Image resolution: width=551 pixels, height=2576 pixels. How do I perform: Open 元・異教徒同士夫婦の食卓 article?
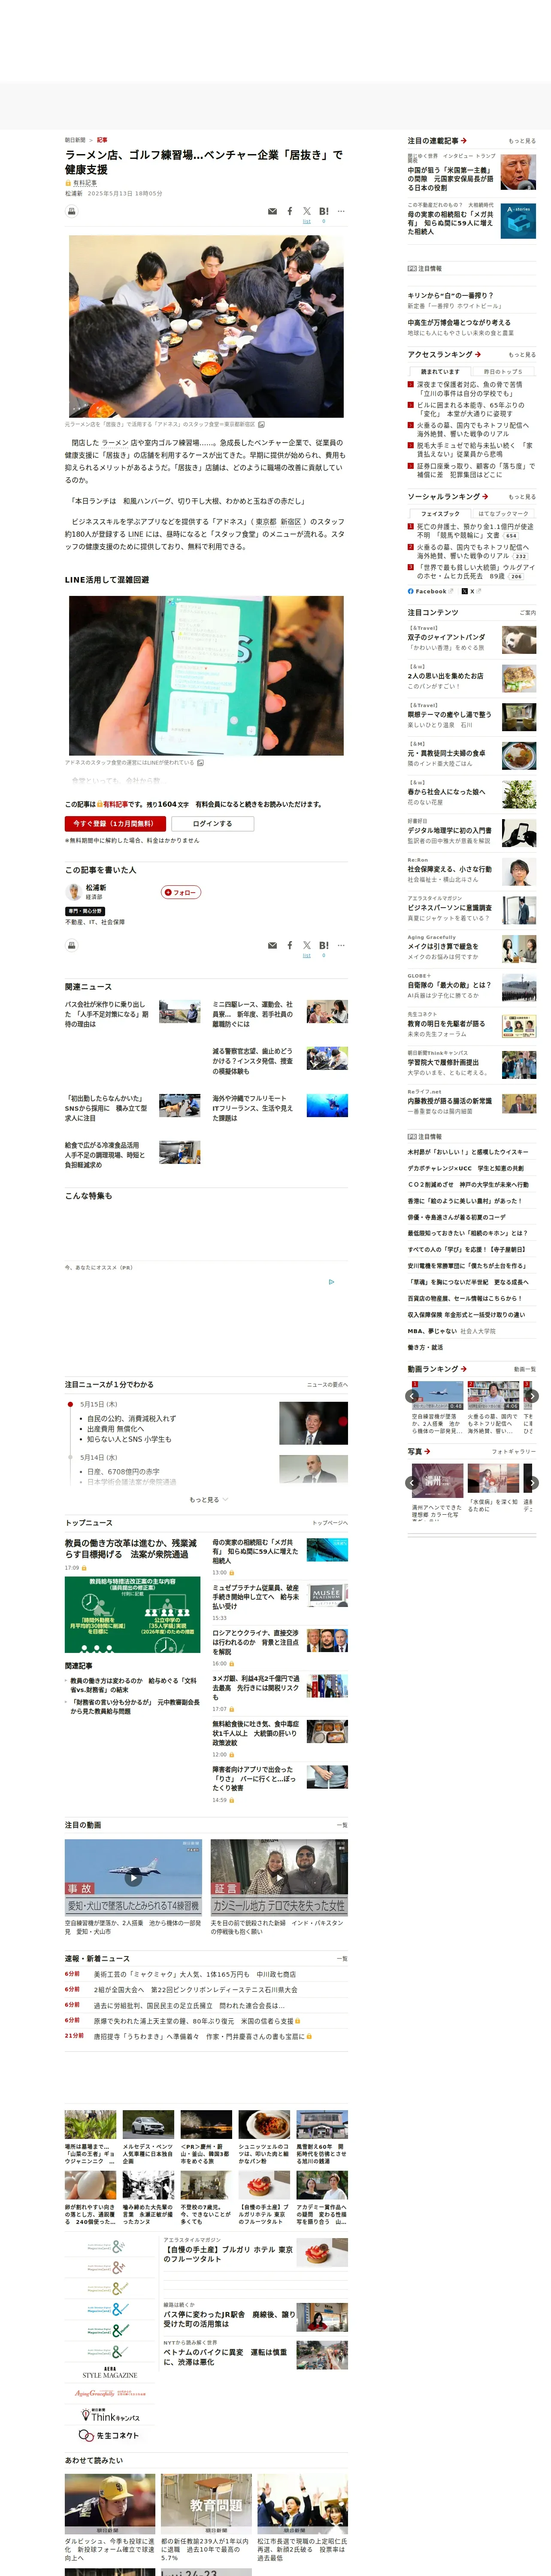tap(446, 754)
